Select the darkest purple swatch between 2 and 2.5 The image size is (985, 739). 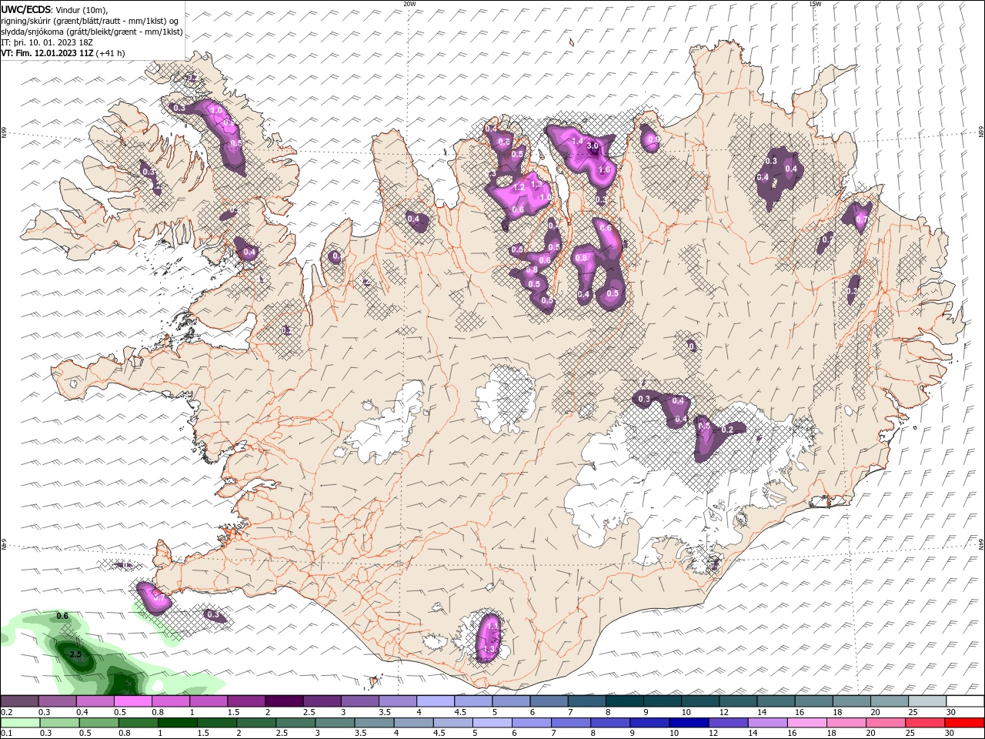coord(284,701)
